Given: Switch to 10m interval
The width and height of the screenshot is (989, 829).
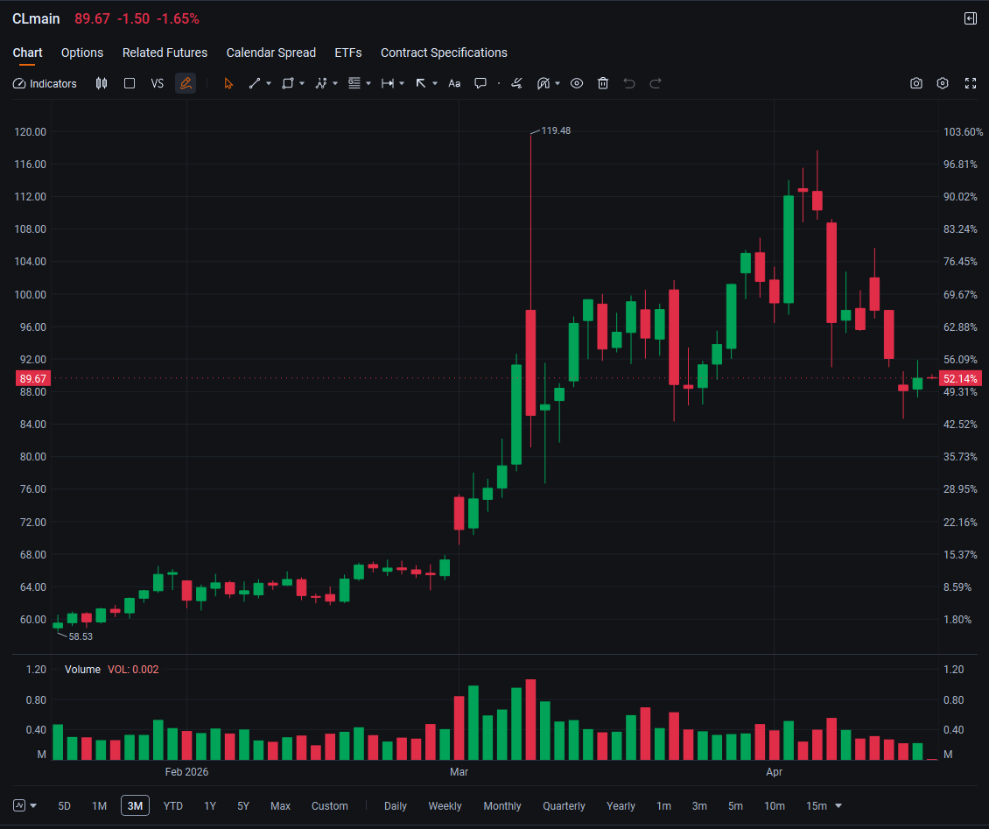Looking at the screenshot, I should point(775,805).
